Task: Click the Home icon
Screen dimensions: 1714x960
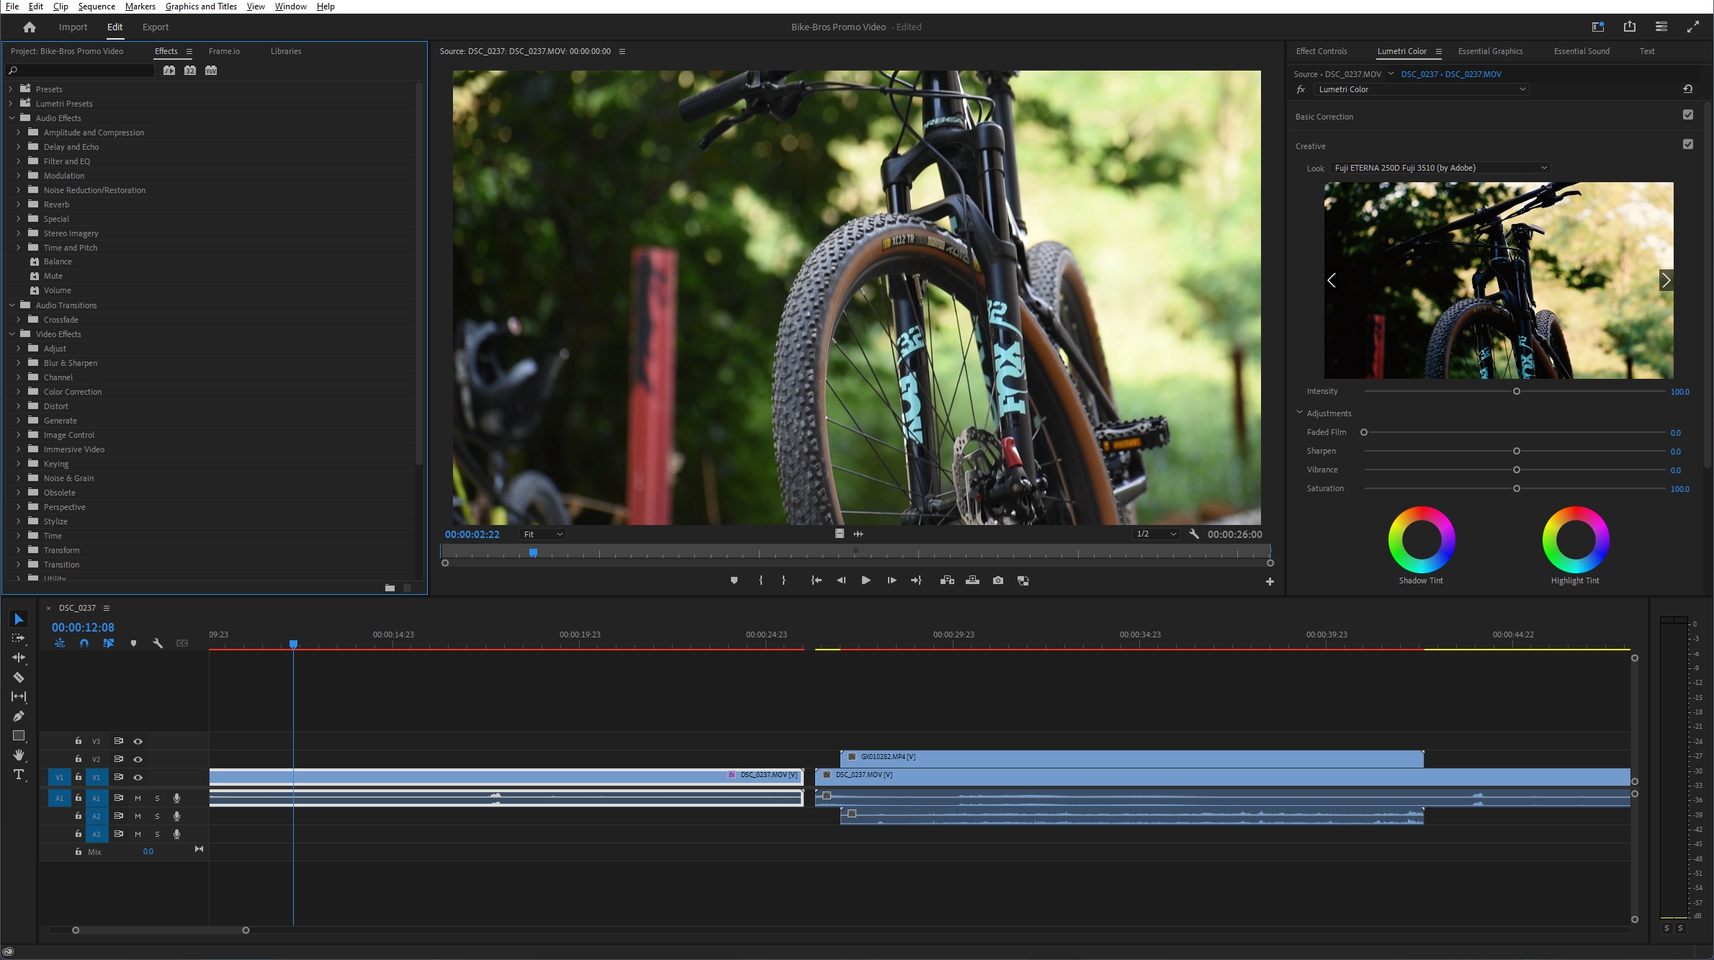Action: [x=30, y=27]
